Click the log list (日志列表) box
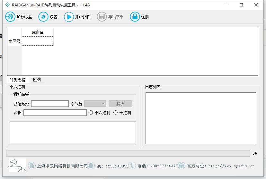266x179 pixels. (x=200, y=118)
